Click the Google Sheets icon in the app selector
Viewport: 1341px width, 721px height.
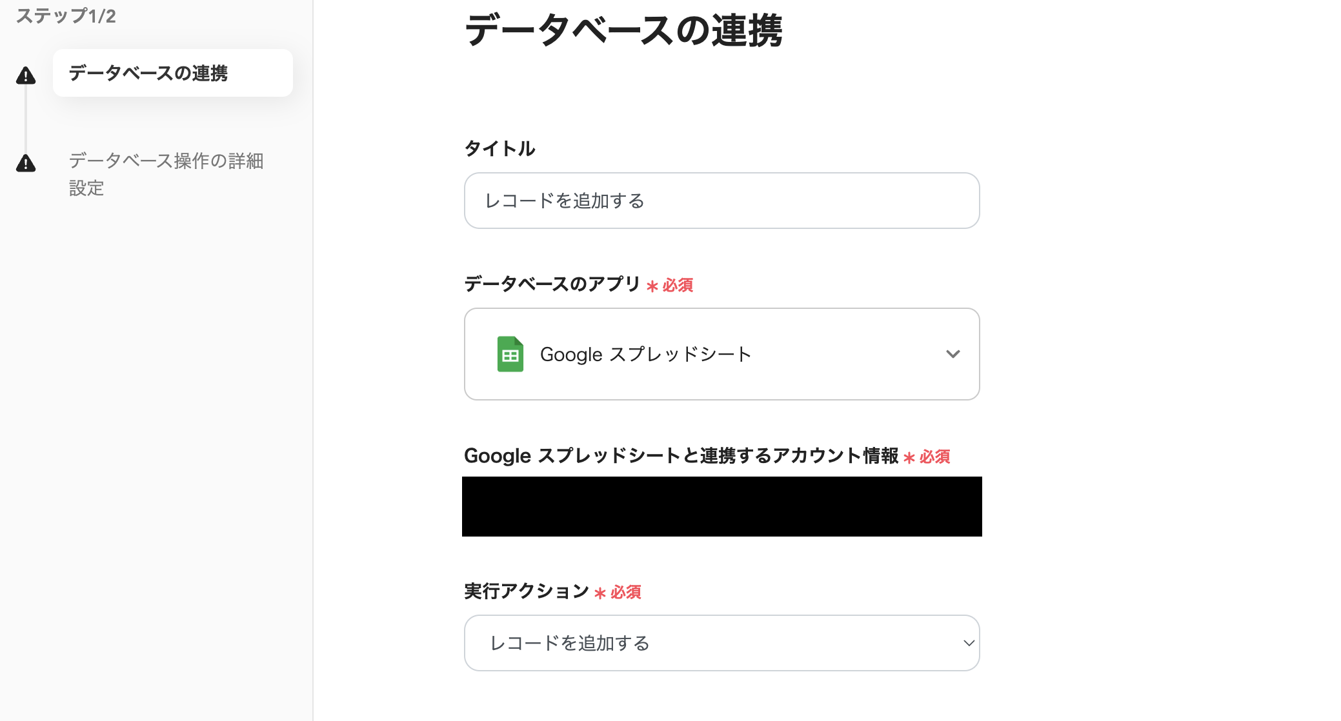(510, 354)
